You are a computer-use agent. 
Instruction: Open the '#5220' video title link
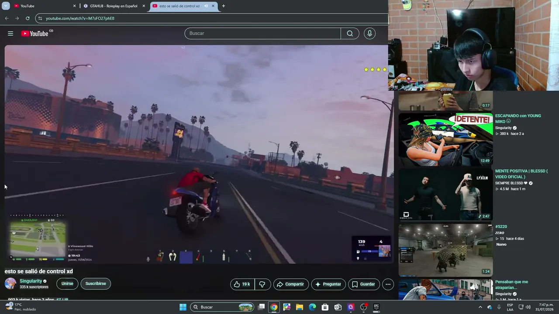pyautogui.click(x=501, y=227)
